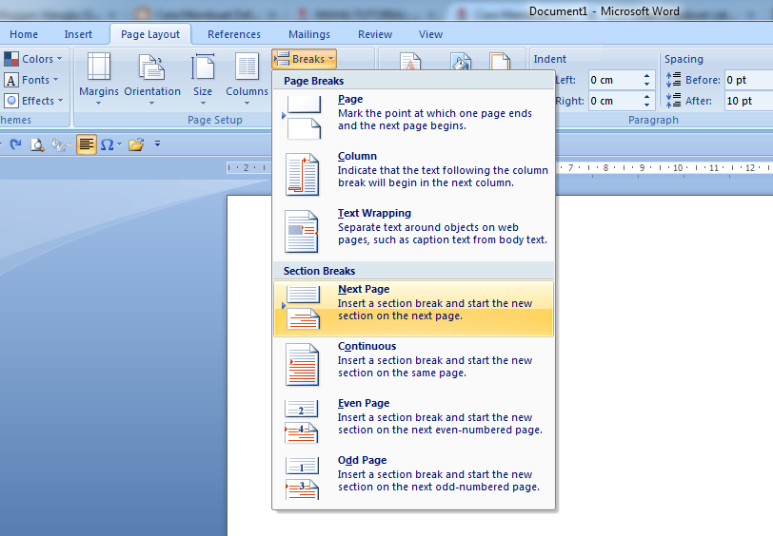The height and width of the screenshot is (536, 773).
Task: Open the theme Colors dropdown
Action: point(34,59)
